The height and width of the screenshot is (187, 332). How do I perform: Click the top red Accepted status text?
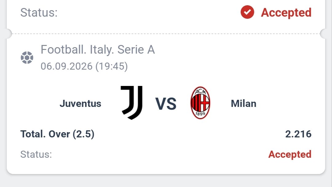[286, 13]
